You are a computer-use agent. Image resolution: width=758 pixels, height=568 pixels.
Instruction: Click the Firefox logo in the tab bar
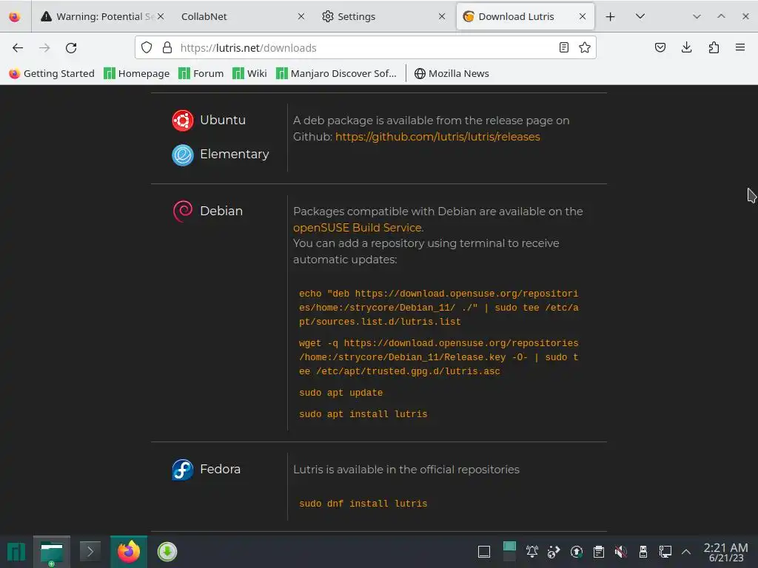coord(15,16)
